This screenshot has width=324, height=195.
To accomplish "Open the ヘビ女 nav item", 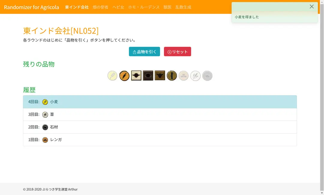I will point(118,7).
